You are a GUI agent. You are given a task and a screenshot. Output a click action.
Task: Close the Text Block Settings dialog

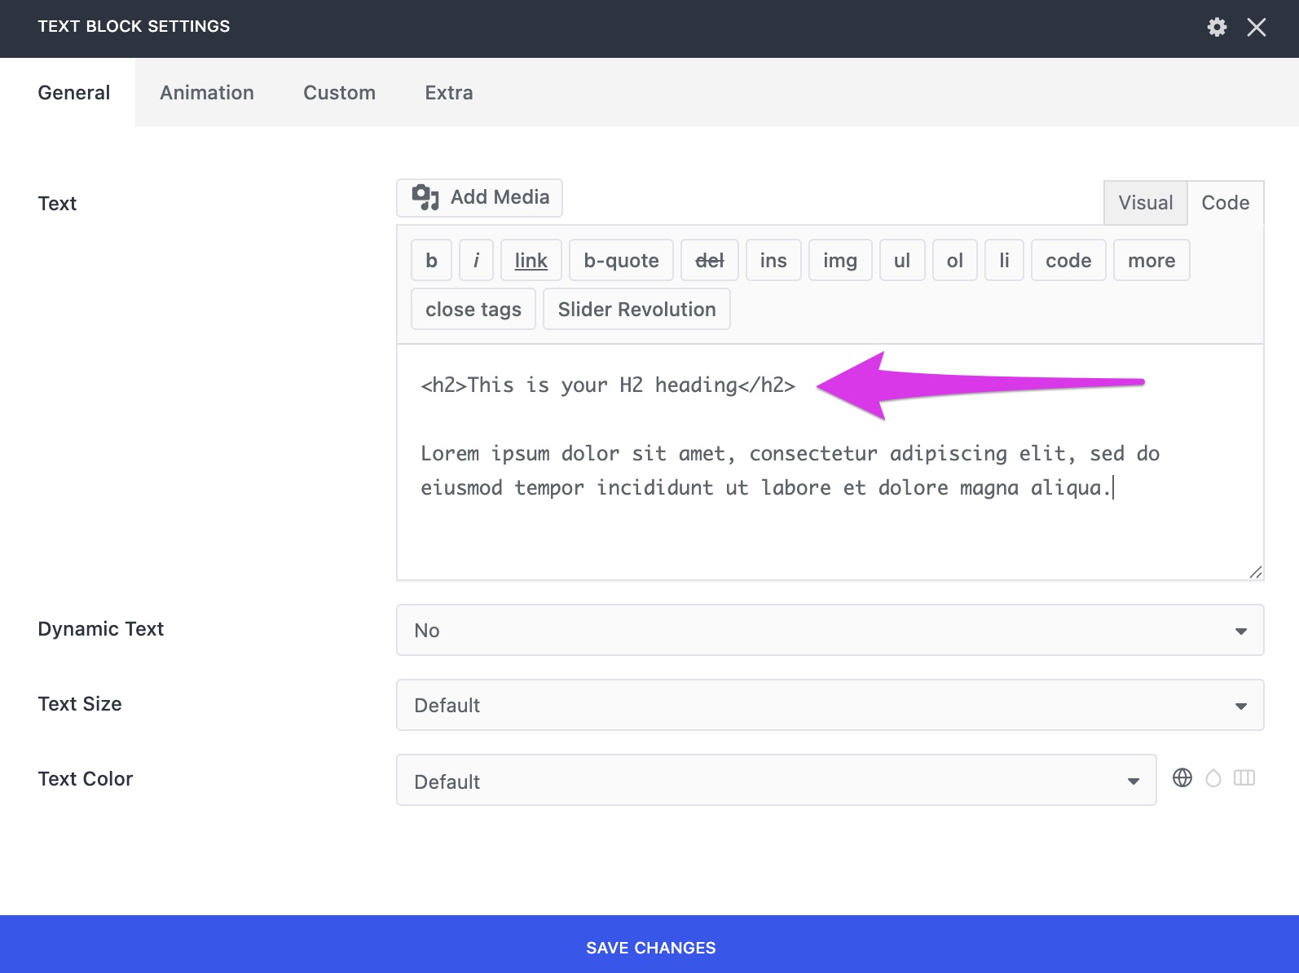(x=1257, y=27)
